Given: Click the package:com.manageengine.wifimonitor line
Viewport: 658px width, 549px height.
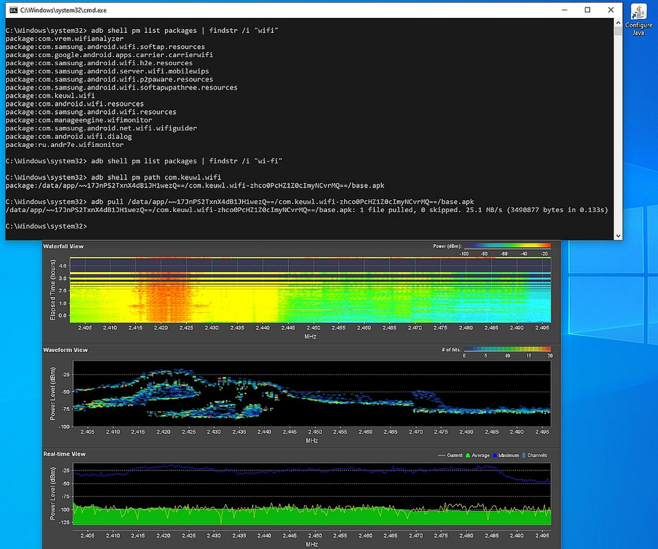Looking at the screenshot, I should [x=79, y=120].
